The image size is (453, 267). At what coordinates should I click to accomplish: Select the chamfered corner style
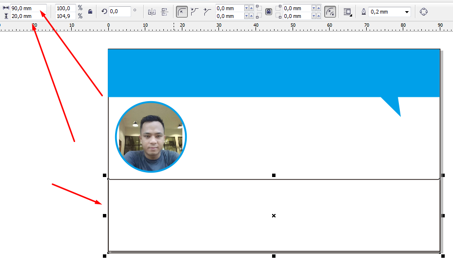coord(207,12)
